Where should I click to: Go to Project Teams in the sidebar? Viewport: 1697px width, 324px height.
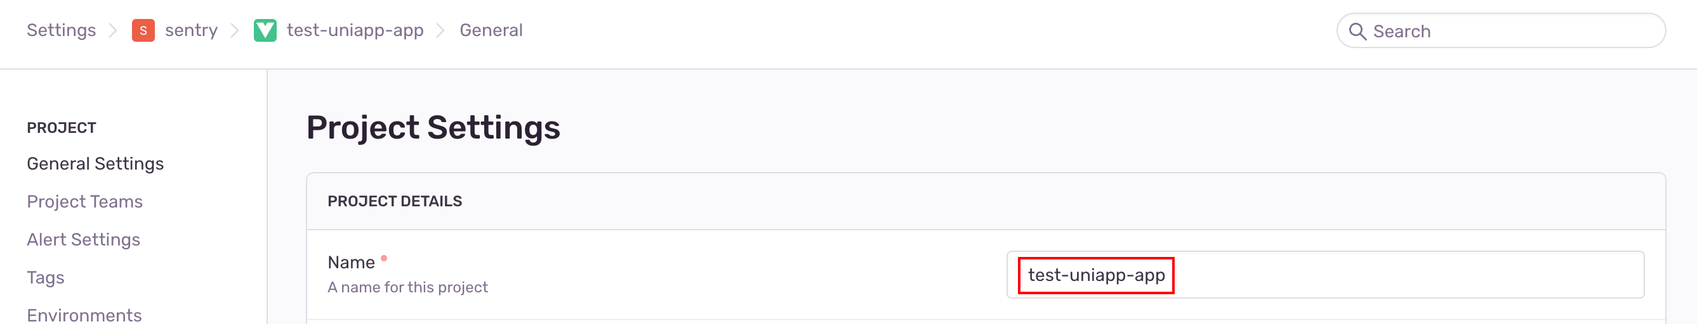[85, 202]
